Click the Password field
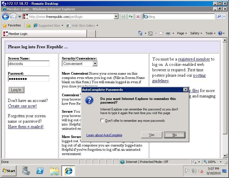The height and width of the screenshot is (178, 229). (29, 79)
